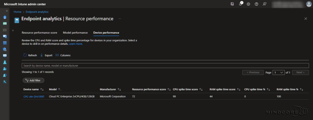313x120 pixels.
Task: Click Home breadcrumb link
Action: pos(17,12)
